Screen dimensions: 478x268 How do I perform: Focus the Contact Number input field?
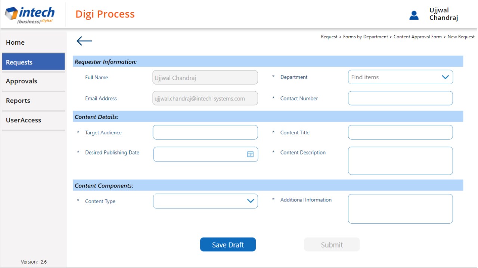(400, 98)
